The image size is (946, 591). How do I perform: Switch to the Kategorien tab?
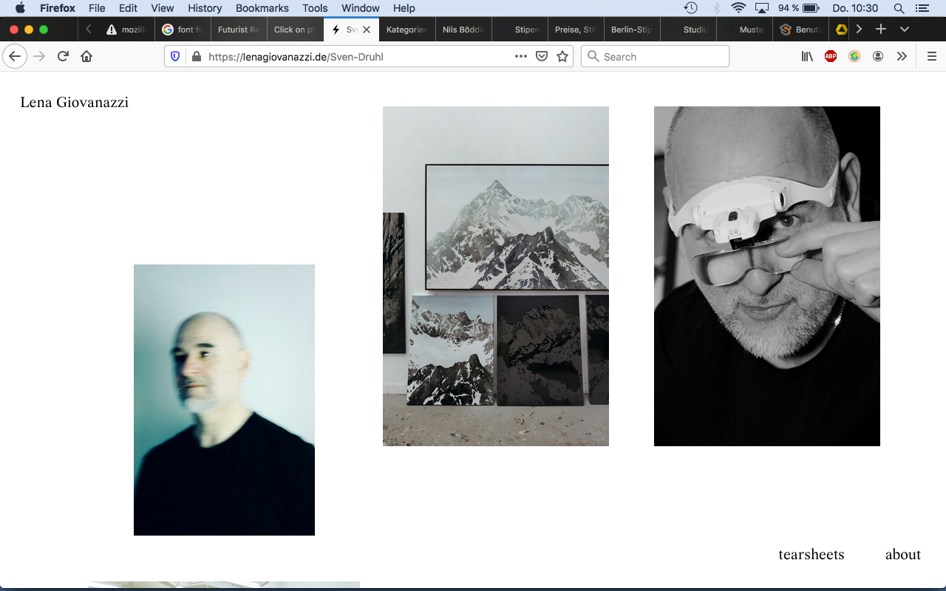click(406, 30)
